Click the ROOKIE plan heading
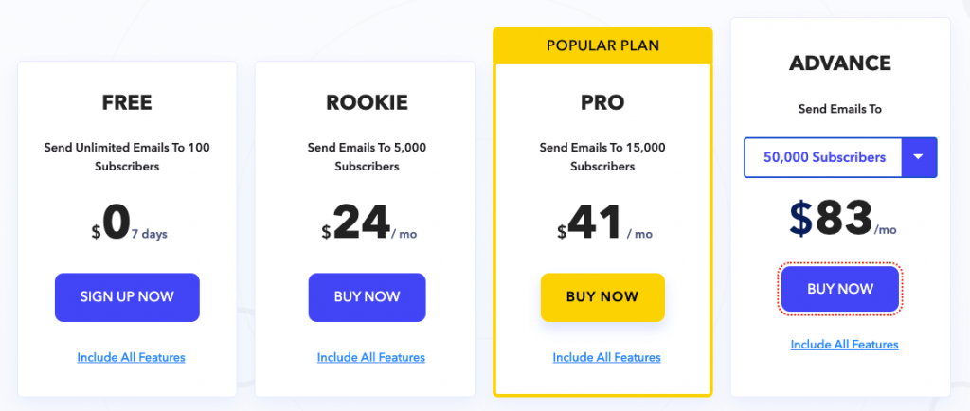Viewport: 970px width, 411px height. (367, 102)
